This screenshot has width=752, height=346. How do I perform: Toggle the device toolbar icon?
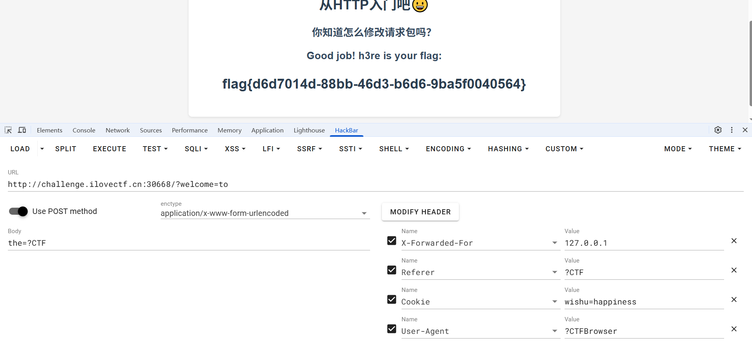click(x=22, y=130)
